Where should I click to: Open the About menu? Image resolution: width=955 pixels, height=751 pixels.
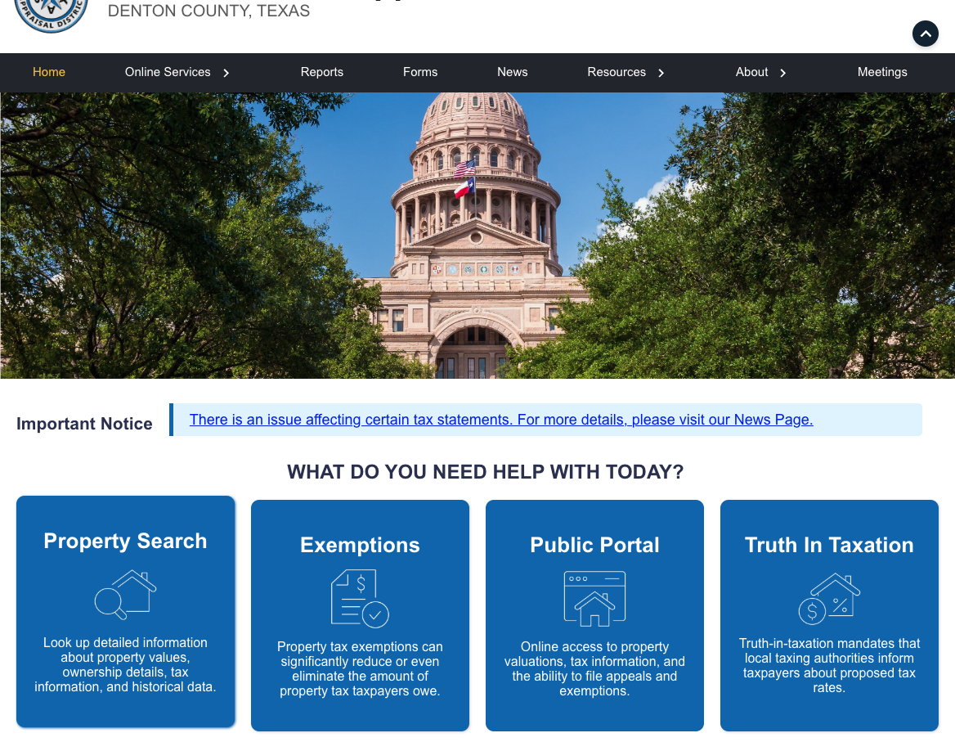click(x=751, y=72)
